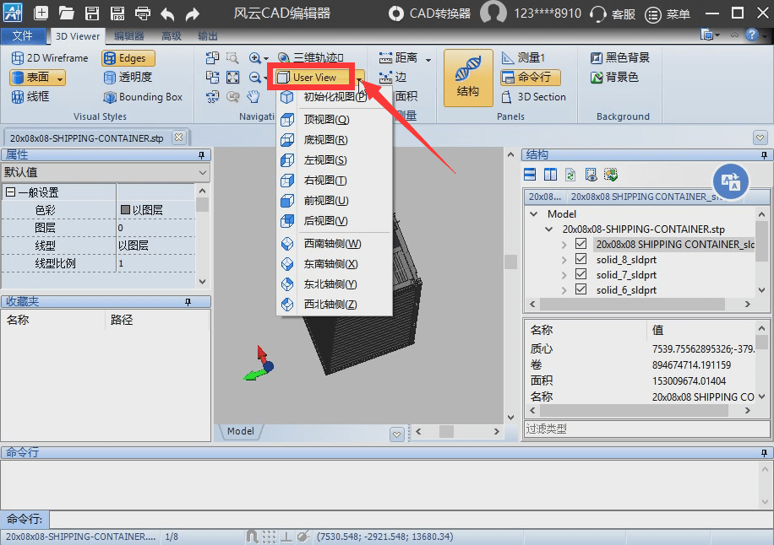Collapse the 一般设置 group
The height and width of the screenshot is (545, 774).
(10, 192)
